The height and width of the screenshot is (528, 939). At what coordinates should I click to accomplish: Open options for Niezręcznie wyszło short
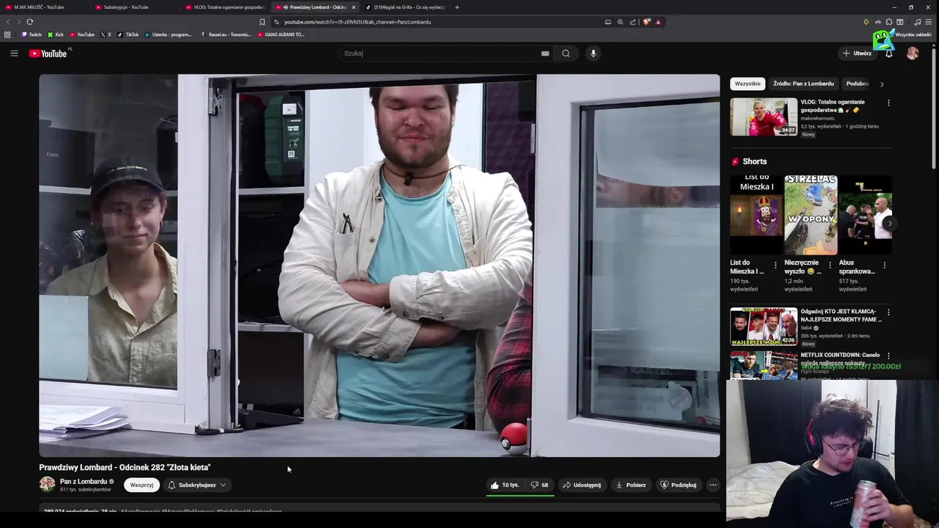tap(830, 265)
